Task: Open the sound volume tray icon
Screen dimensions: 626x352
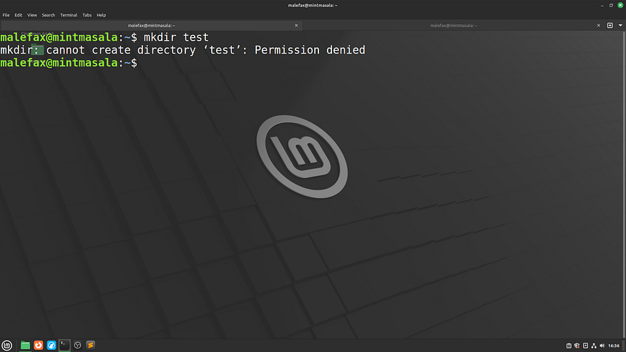Action: 602,346
